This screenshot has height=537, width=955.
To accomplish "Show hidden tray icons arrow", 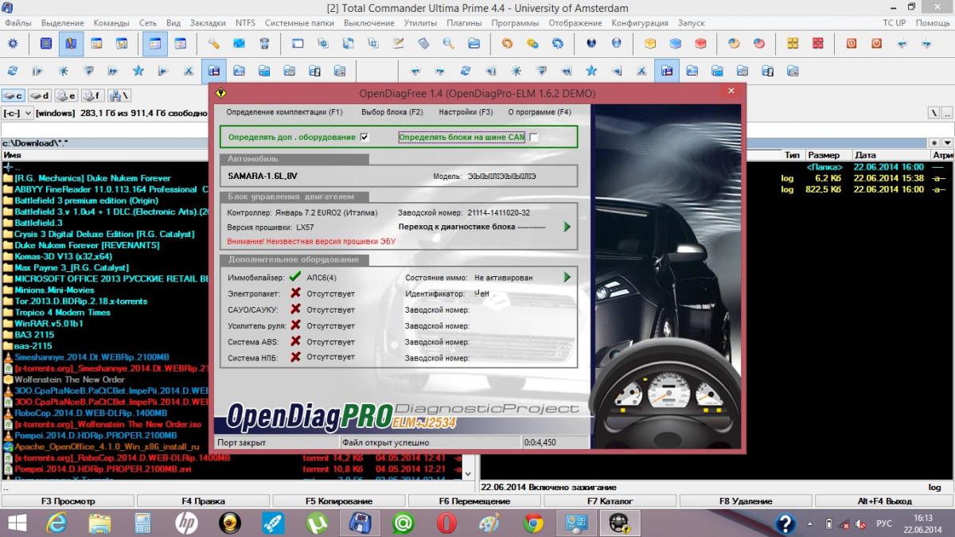I will [810, 523].
